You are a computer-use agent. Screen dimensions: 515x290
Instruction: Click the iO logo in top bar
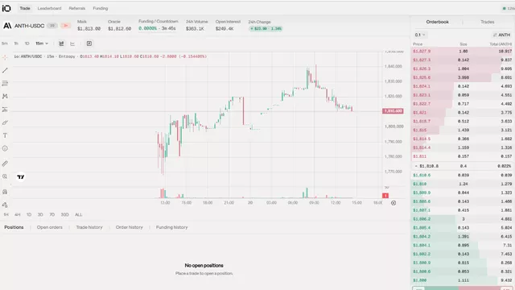(x=6, y=8)
